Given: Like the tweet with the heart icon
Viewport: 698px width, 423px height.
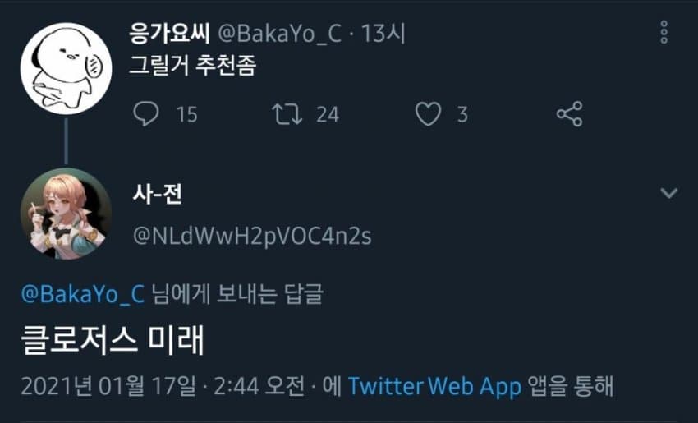Looking at the screenshot, I should point(428,114).
